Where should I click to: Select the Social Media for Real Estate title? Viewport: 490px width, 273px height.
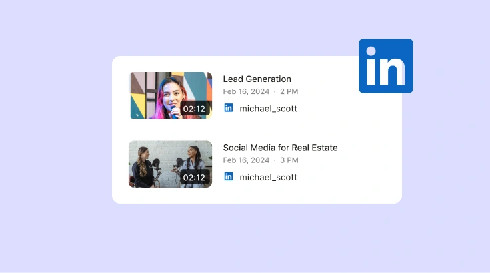coord(280,148)
